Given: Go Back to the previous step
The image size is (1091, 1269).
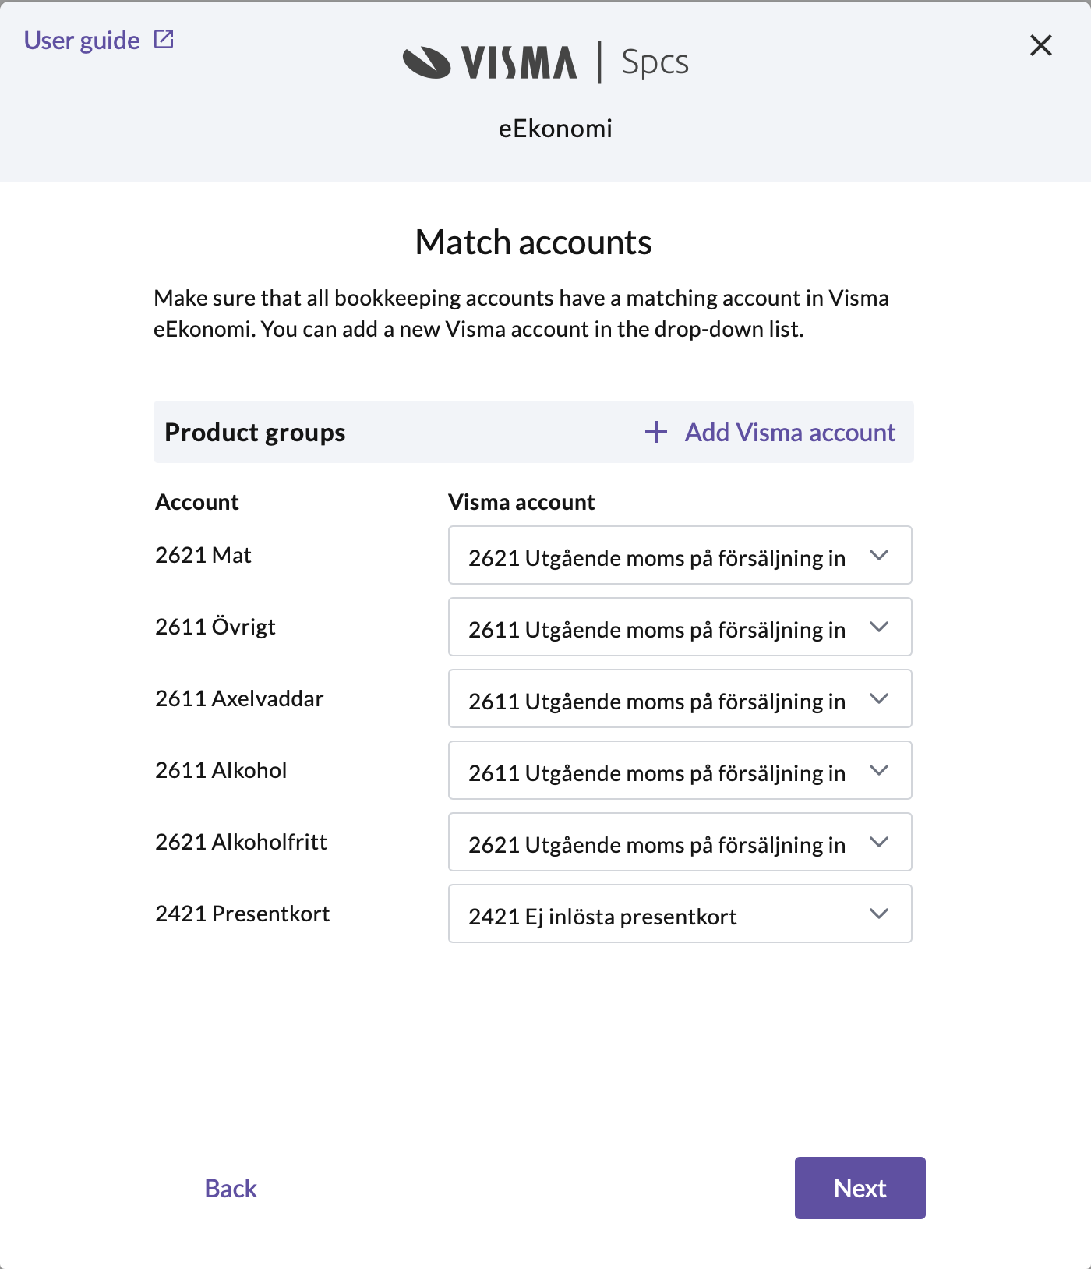Looking at the screenshot, I should click(x=231, y=1188).
